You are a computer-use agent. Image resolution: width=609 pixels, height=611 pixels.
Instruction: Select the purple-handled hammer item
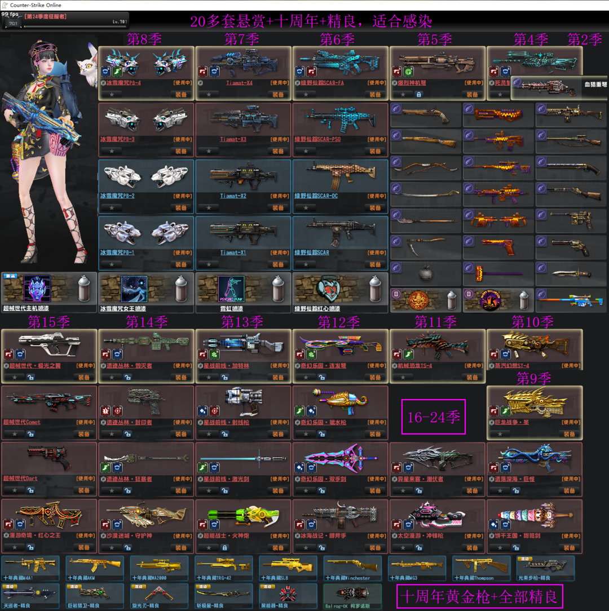[498, 273]
